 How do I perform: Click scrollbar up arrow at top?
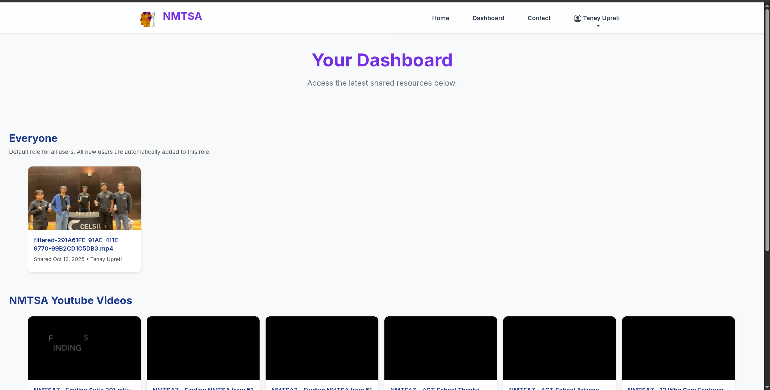click(x=767, y=6)
